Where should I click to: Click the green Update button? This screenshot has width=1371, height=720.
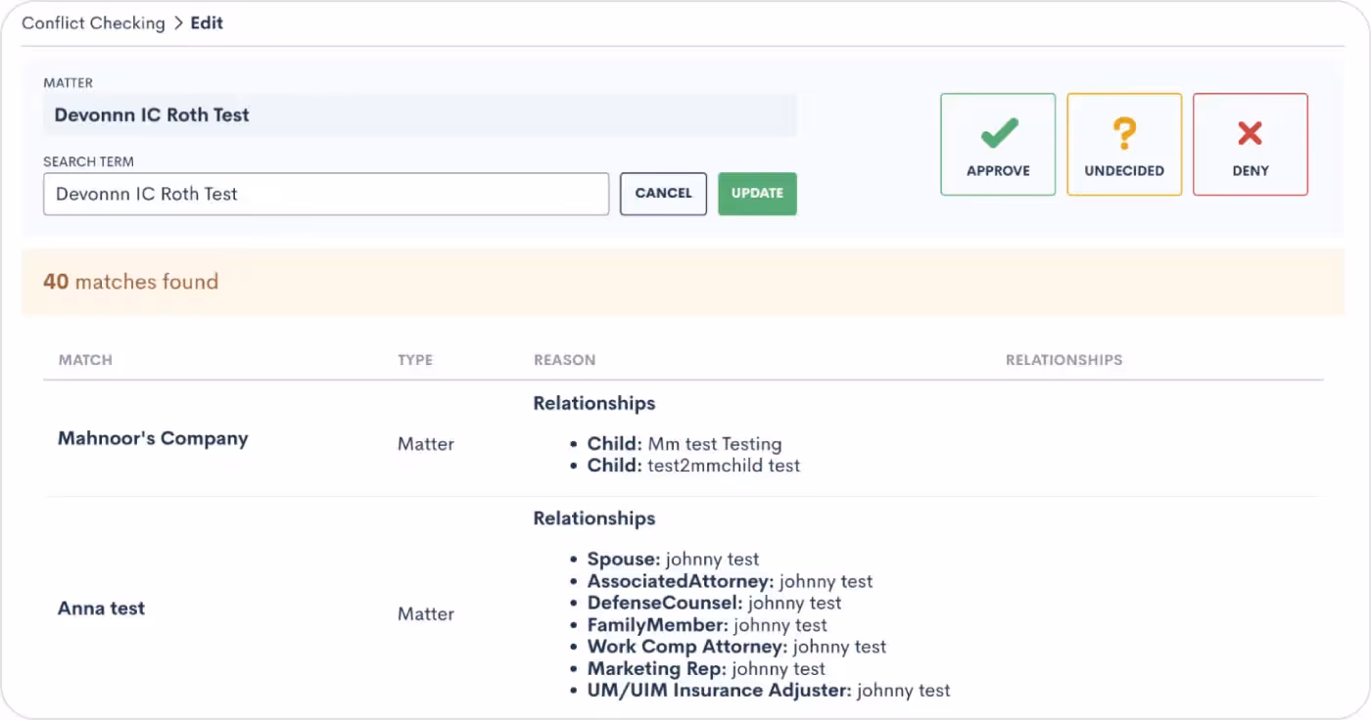757,194
